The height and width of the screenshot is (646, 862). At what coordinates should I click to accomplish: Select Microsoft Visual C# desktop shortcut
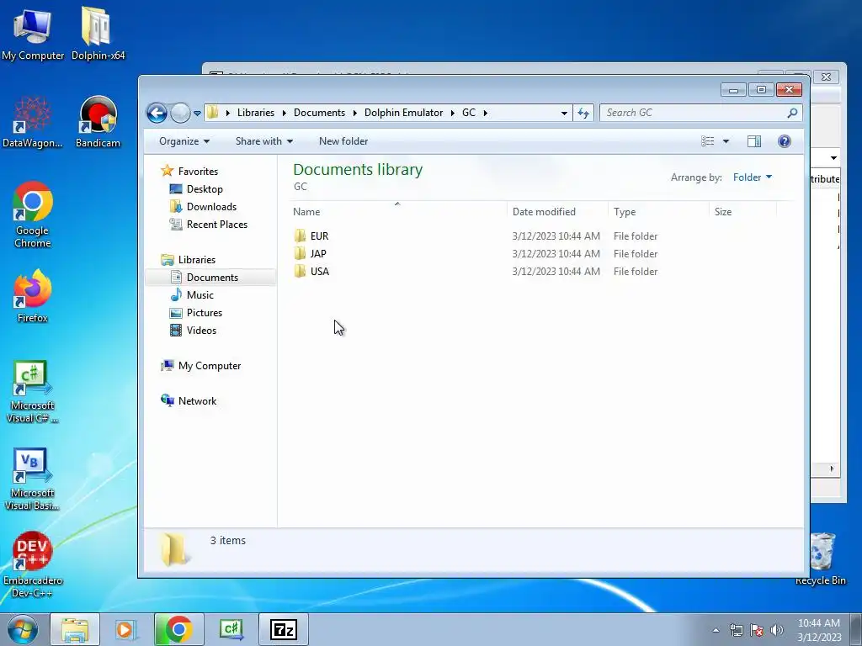33,392
